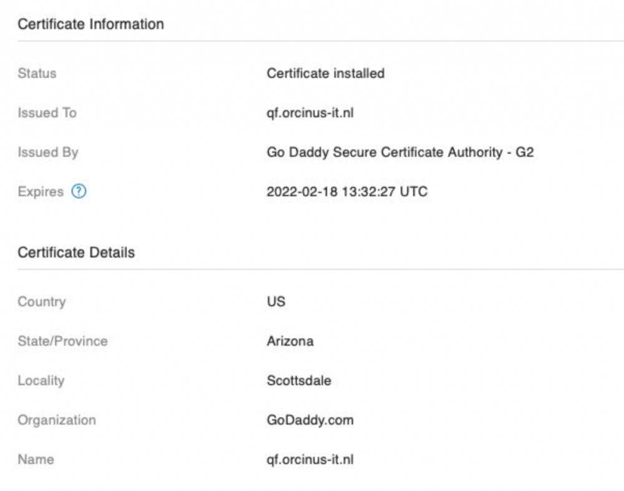Select the GoDaddy.com organization value
This screenshot has height=491, width=624.
[310, 420]
